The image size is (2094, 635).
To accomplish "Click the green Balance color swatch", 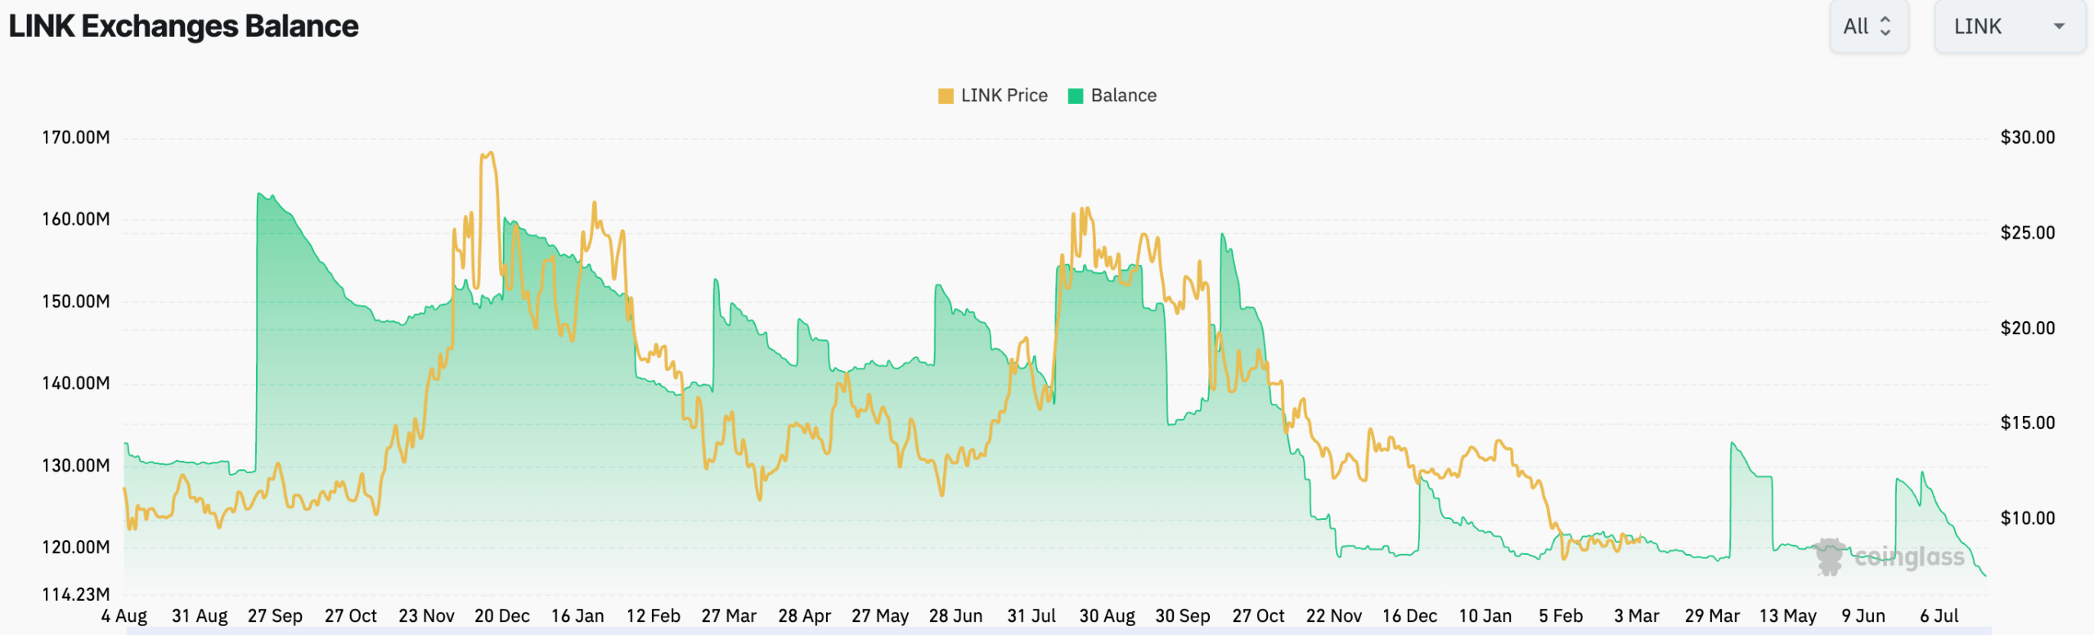I will (x=1076, y=96).
